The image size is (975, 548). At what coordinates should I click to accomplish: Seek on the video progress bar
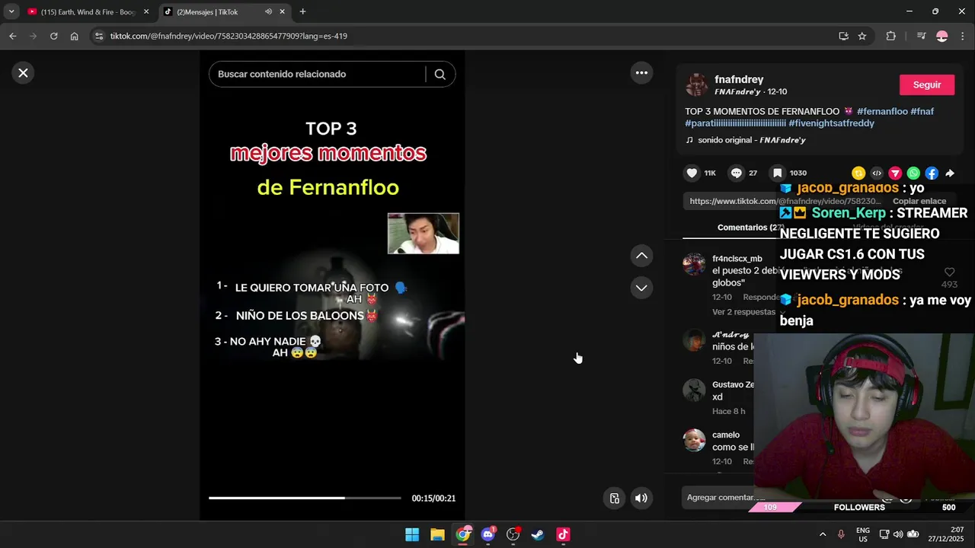[305, 498]
